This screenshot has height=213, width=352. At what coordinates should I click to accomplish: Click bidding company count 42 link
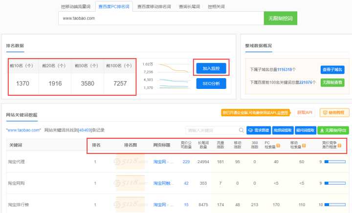[x=186, y=183]
